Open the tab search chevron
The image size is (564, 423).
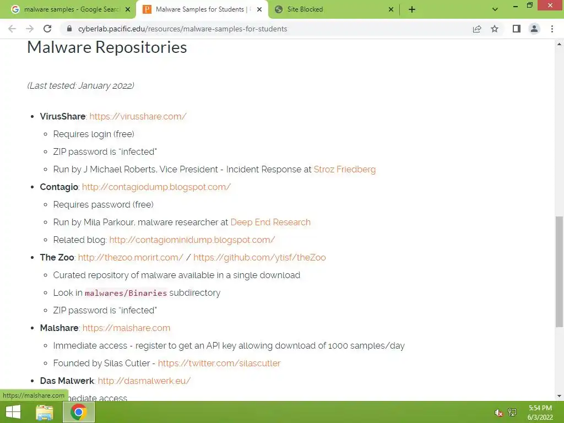click(x=495, y=9)
